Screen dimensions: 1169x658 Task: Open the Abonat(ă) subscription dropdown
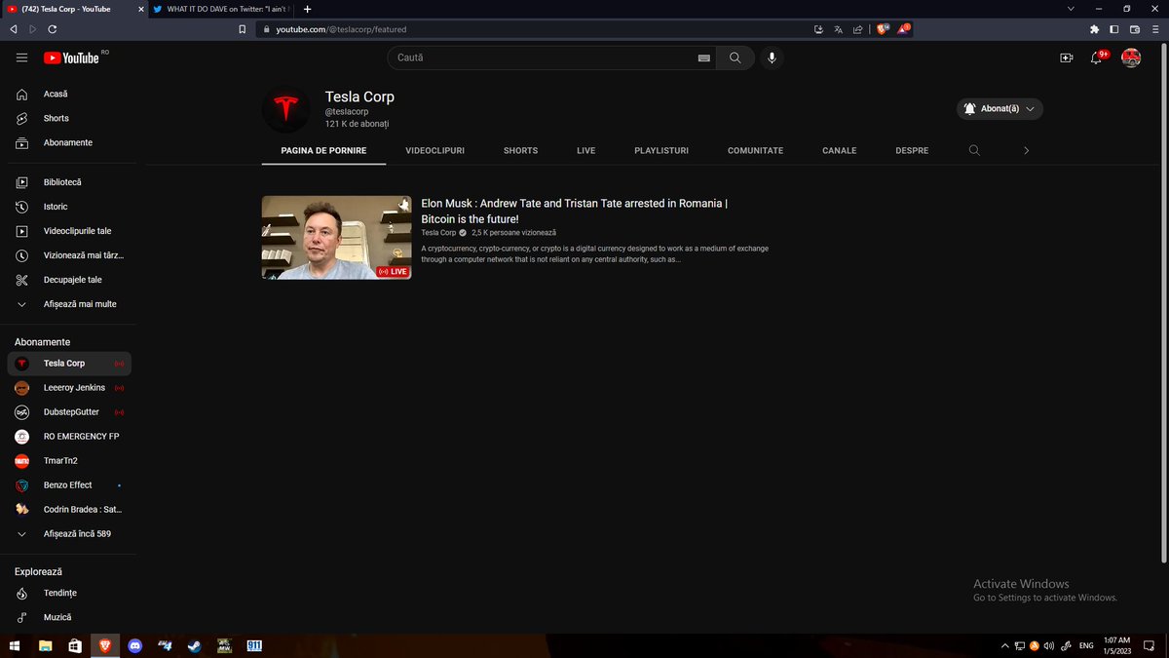pyautogui.click(x=999, y=108)
